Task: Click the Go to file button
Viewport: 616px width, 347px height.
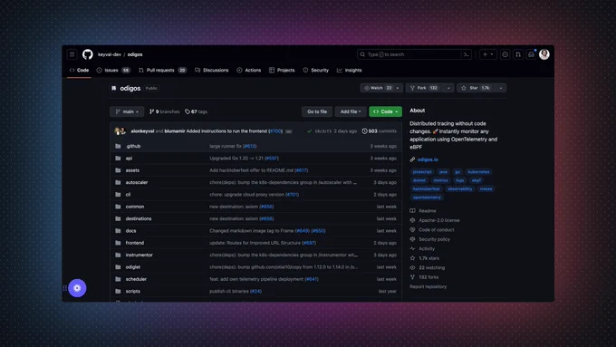Action: [317, 111]
